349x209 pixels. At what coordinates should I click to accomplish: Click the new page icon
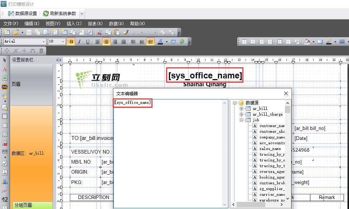55,32
